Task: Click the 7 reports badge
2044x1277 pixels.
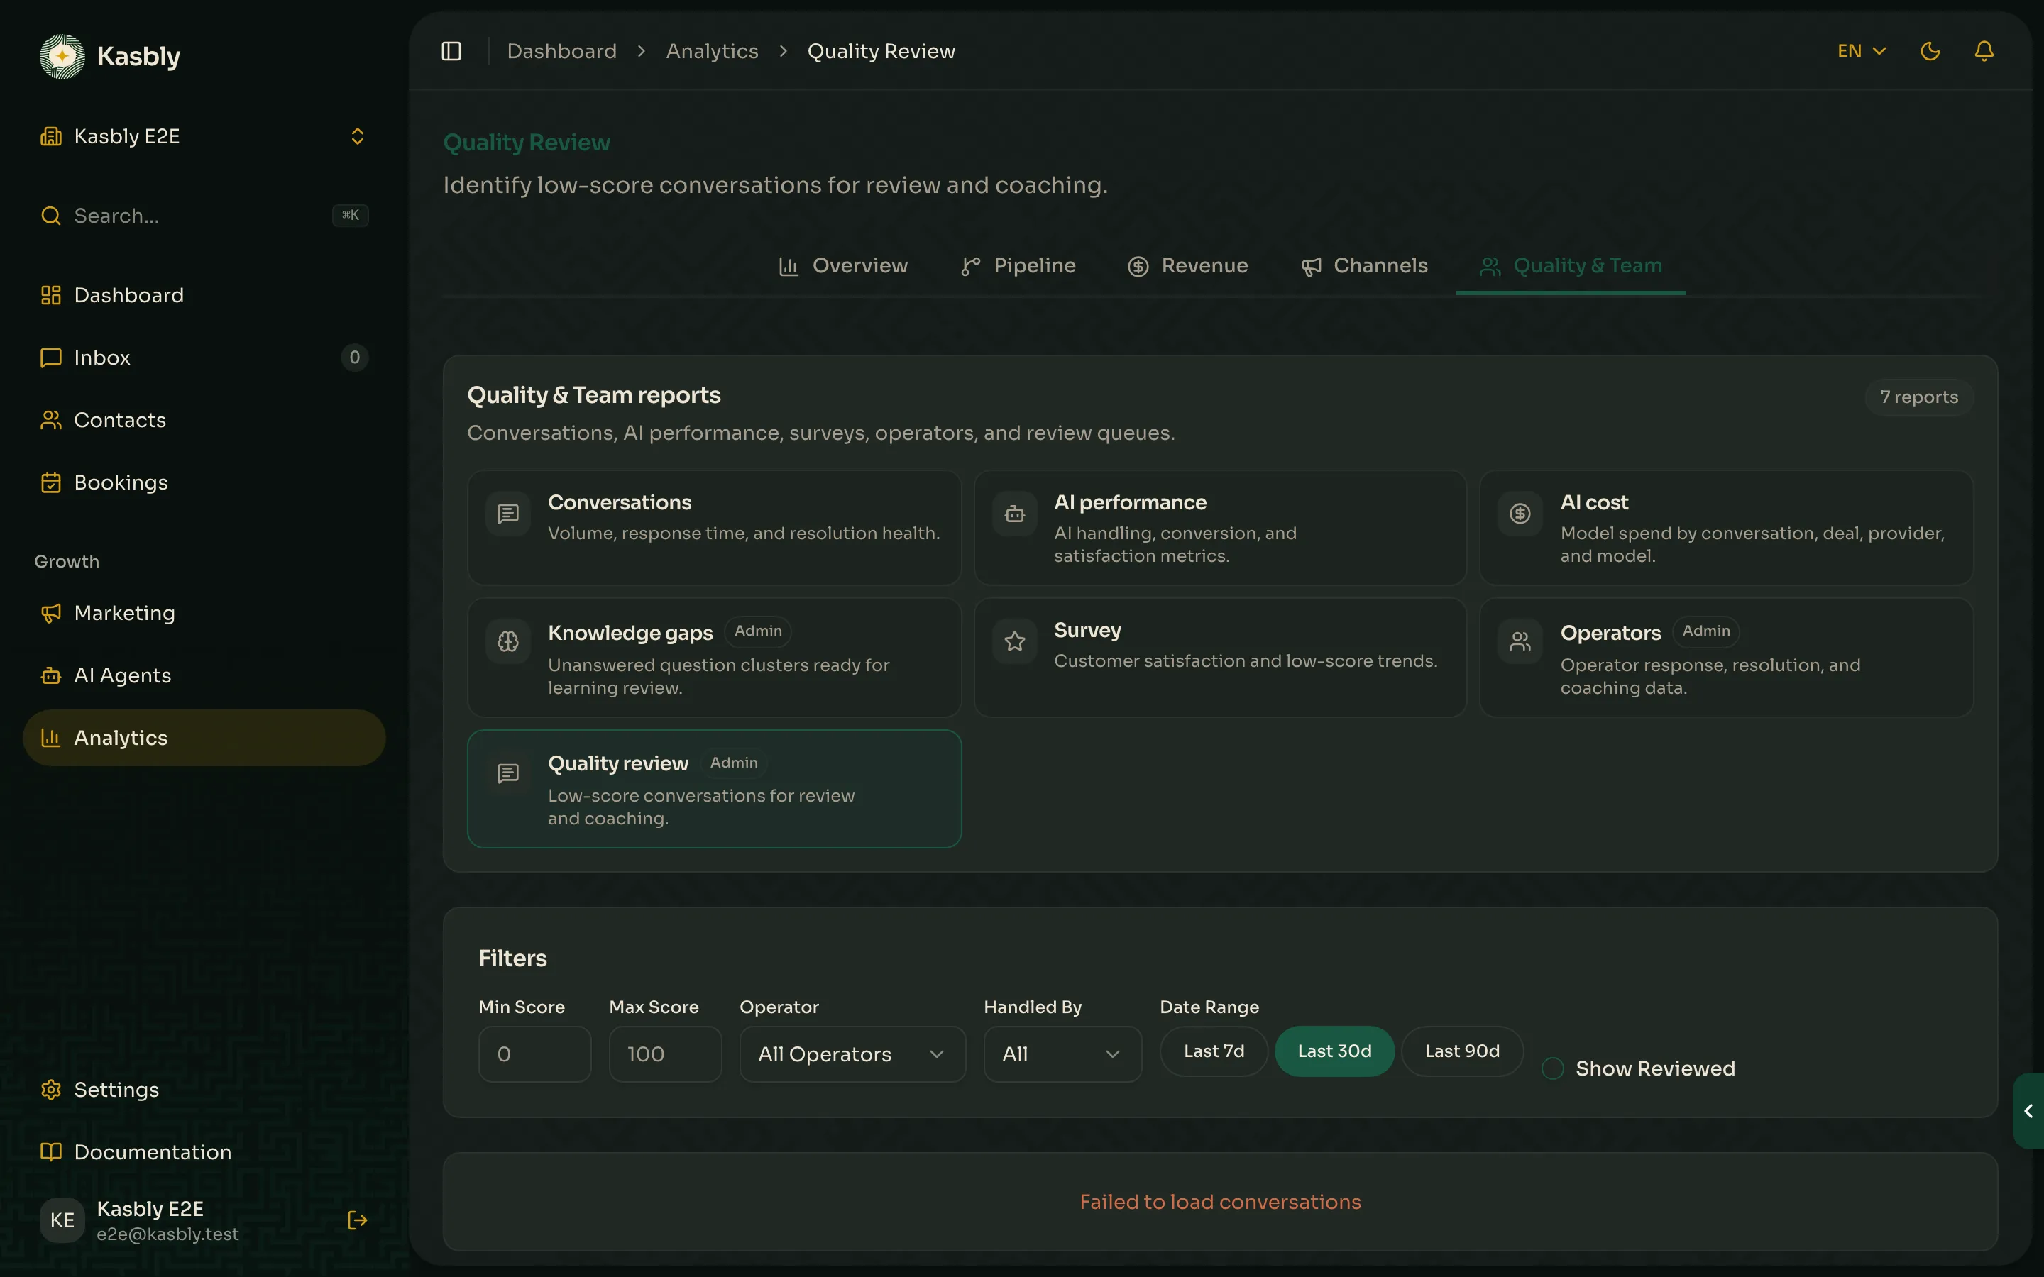Action: [1919, 397]
